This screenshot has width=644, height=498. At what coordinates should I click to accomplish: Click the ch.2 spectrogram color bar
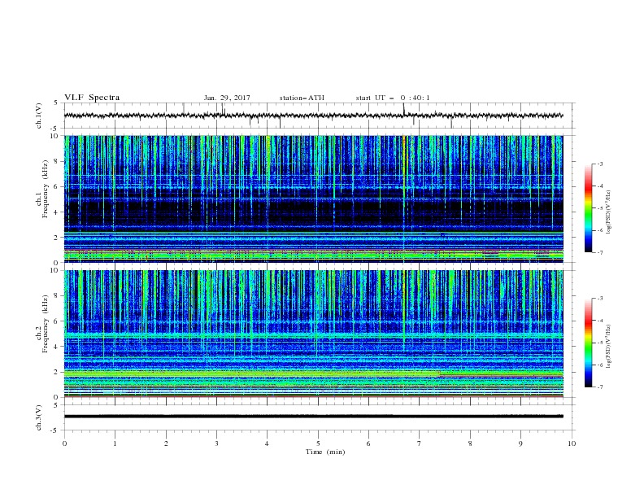pyautogui.click(x=588, y=343)
